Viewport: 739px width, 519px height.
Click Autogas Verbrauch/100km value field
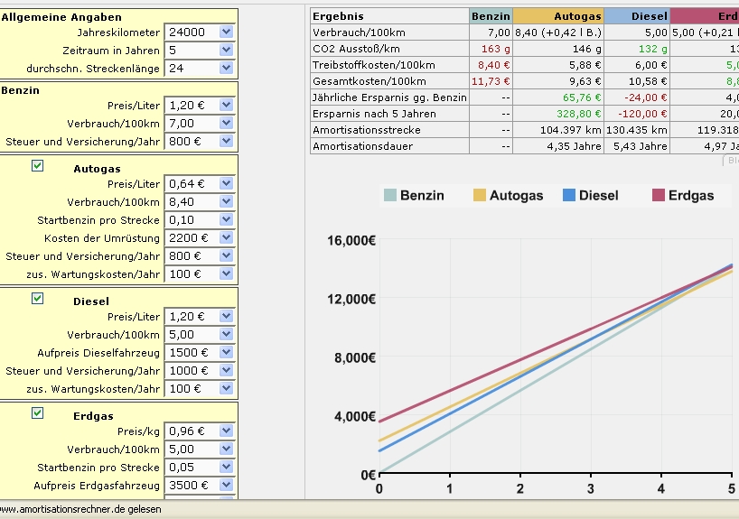[x=192, y=202]
